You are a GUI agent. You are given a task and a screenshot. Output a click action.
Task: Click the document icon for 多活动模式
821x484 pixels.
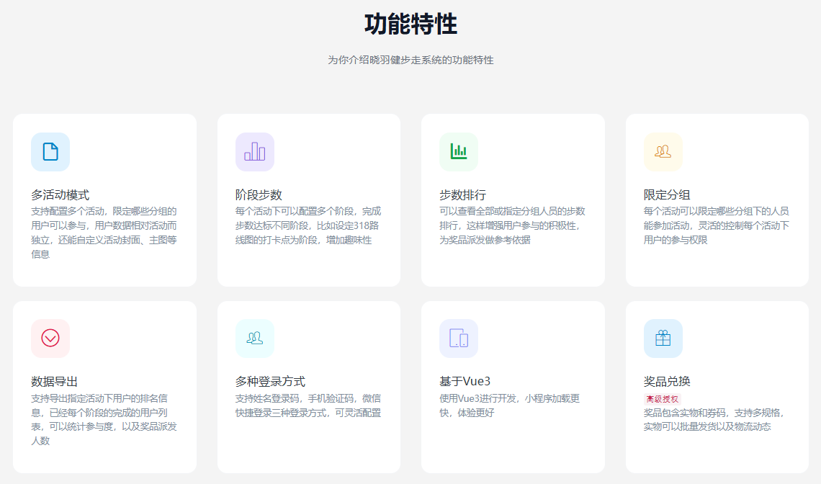coord(50,152)
